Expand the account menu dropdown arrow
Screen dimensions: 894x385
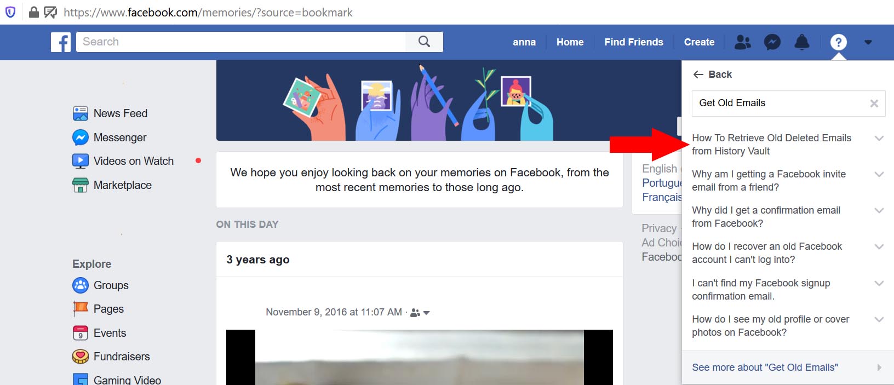(x=868, y=42)
